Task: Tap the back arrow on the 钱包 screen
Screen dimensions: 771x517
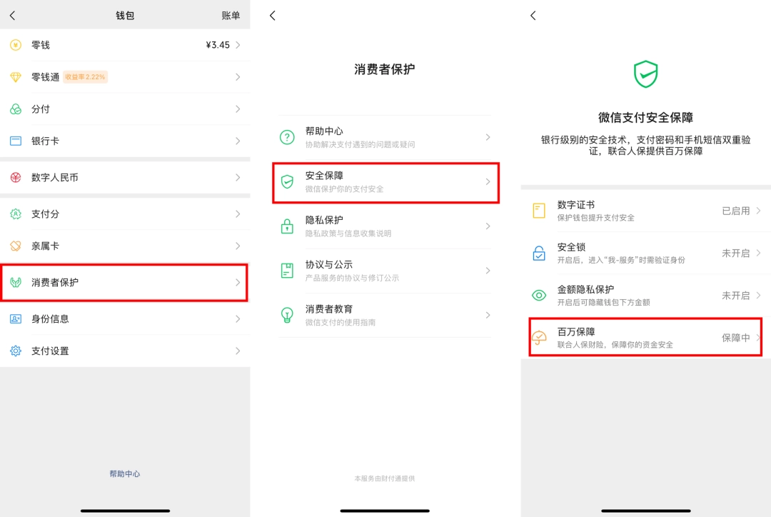Action: pyautogui.click(x=13, y=16)
